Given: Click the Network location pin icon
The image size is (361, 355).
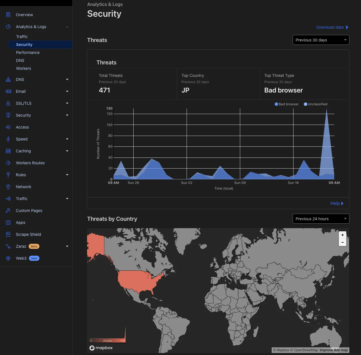Looking at the screenshot, I should [x=8, y=187].
